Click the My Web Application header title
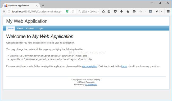The image size is (172, 101). pyautogui.click(x=27, y=21)
